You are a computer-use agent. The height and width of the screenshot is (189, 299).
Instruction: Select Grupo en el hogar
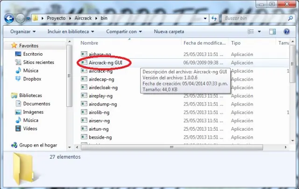38,145
